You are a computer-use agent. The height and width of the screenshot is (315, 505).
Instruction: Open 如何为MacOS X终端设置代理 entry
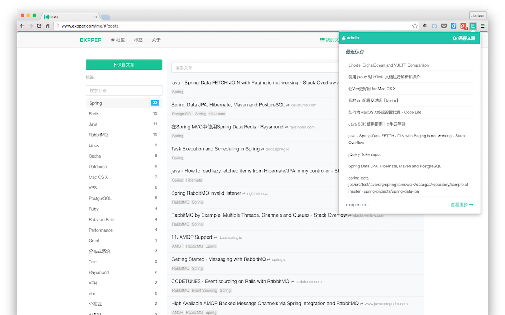pyautogui.click(x=385, y=112)
